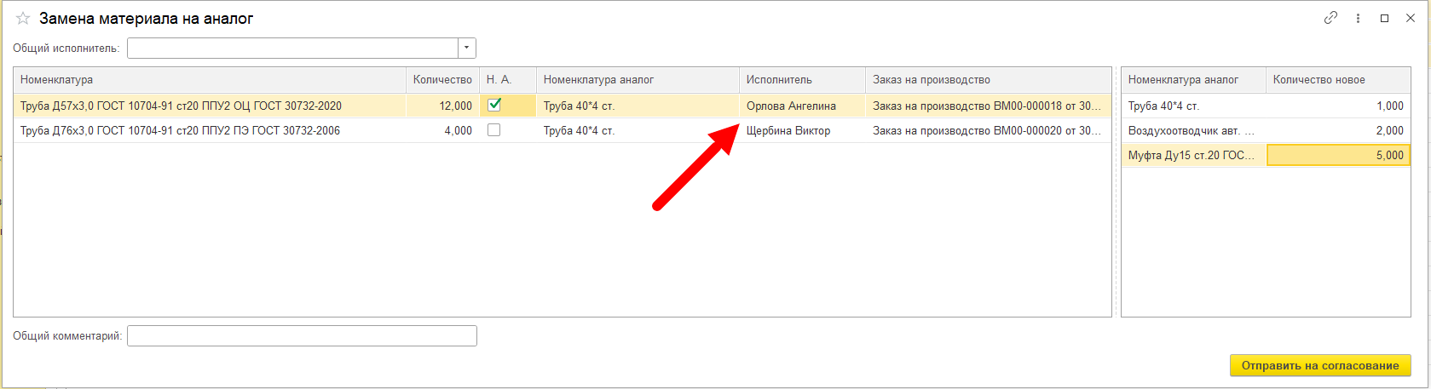This screenshot has height=389, width=1431.
Task: Open the three-dot more actions menu
Action: [1358, 18]
